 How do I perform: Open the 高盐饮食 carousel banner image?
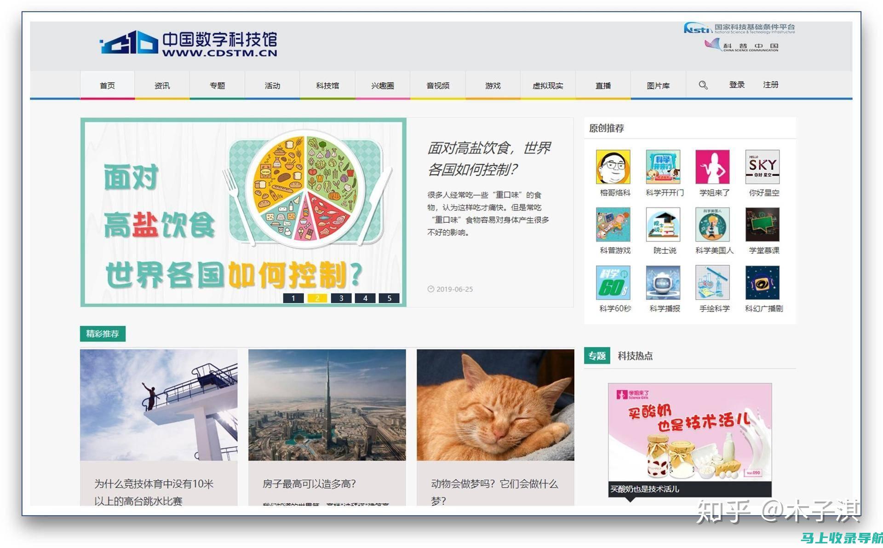[243, 212]
